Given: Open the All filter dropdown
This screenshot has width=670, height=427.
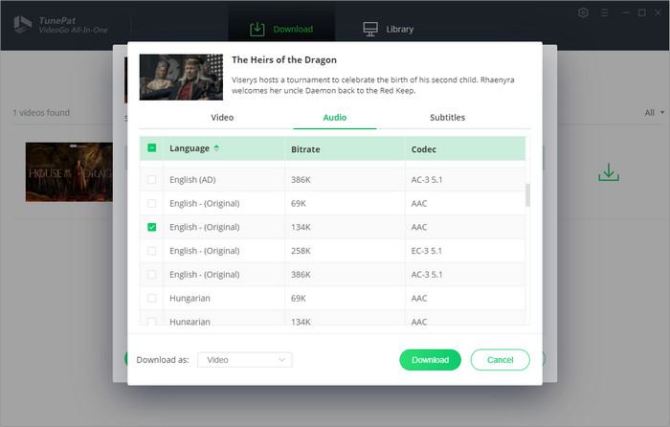Looking at the screenshot, I should 654,113.
